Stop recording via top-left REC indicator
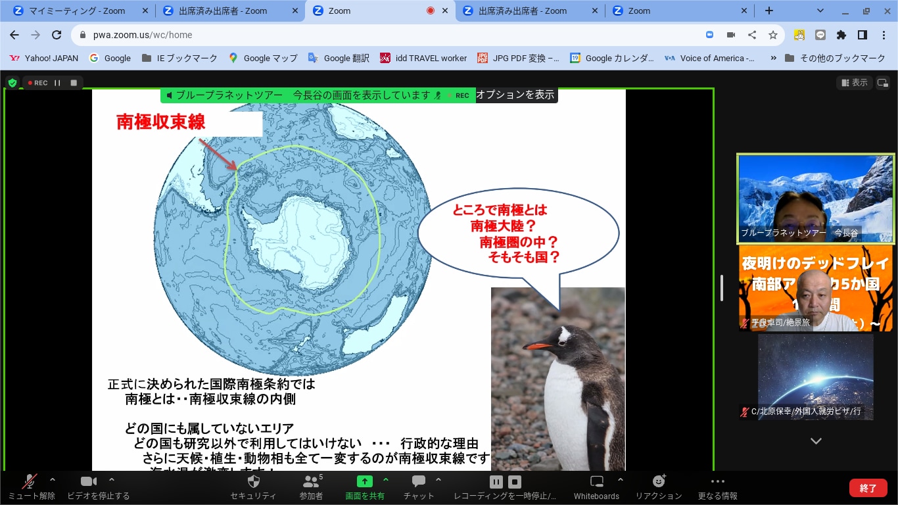 click(74, 83)
